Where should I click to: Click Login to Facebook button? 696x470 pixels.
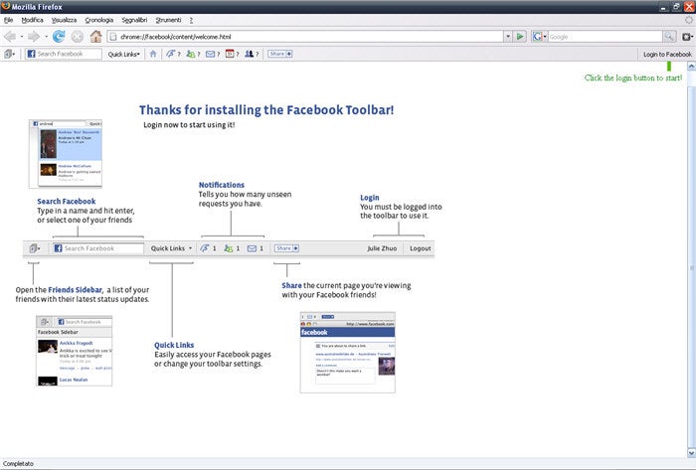coord(667,54)
